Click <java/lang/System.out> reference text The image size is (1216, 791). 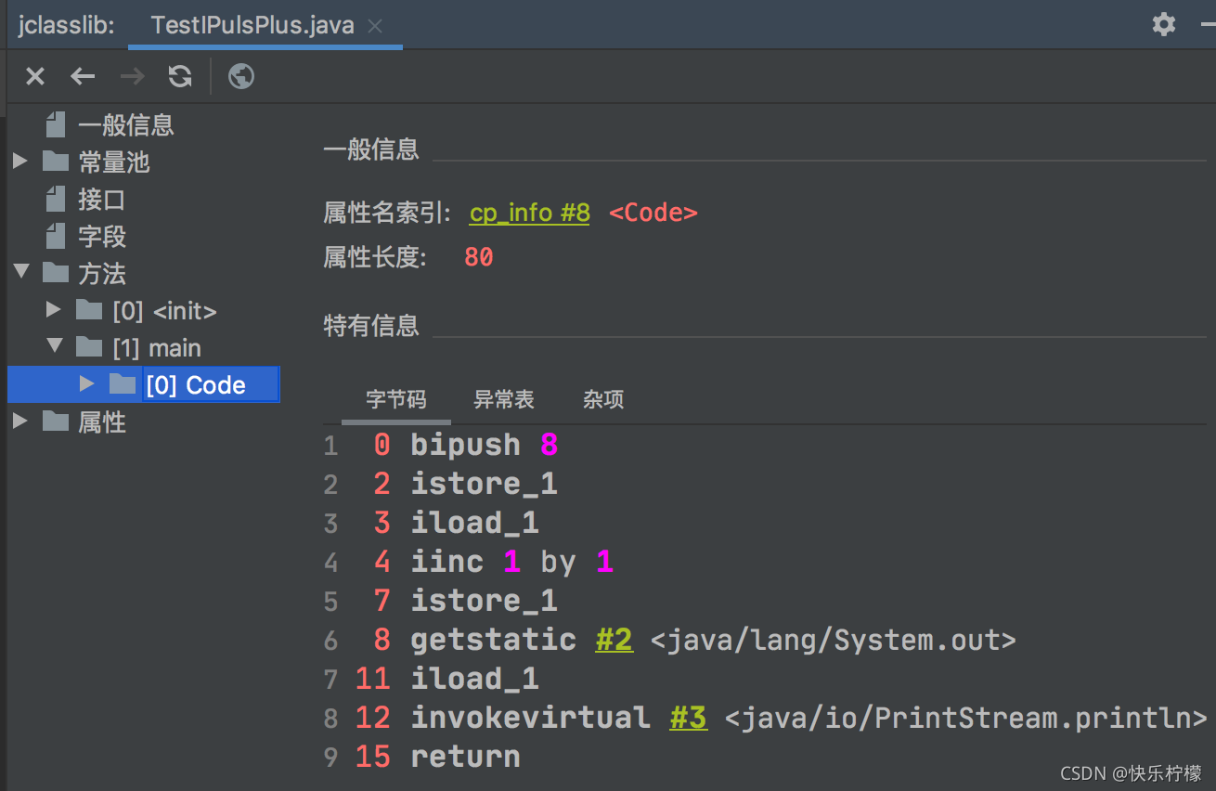[x=834, y=640]
